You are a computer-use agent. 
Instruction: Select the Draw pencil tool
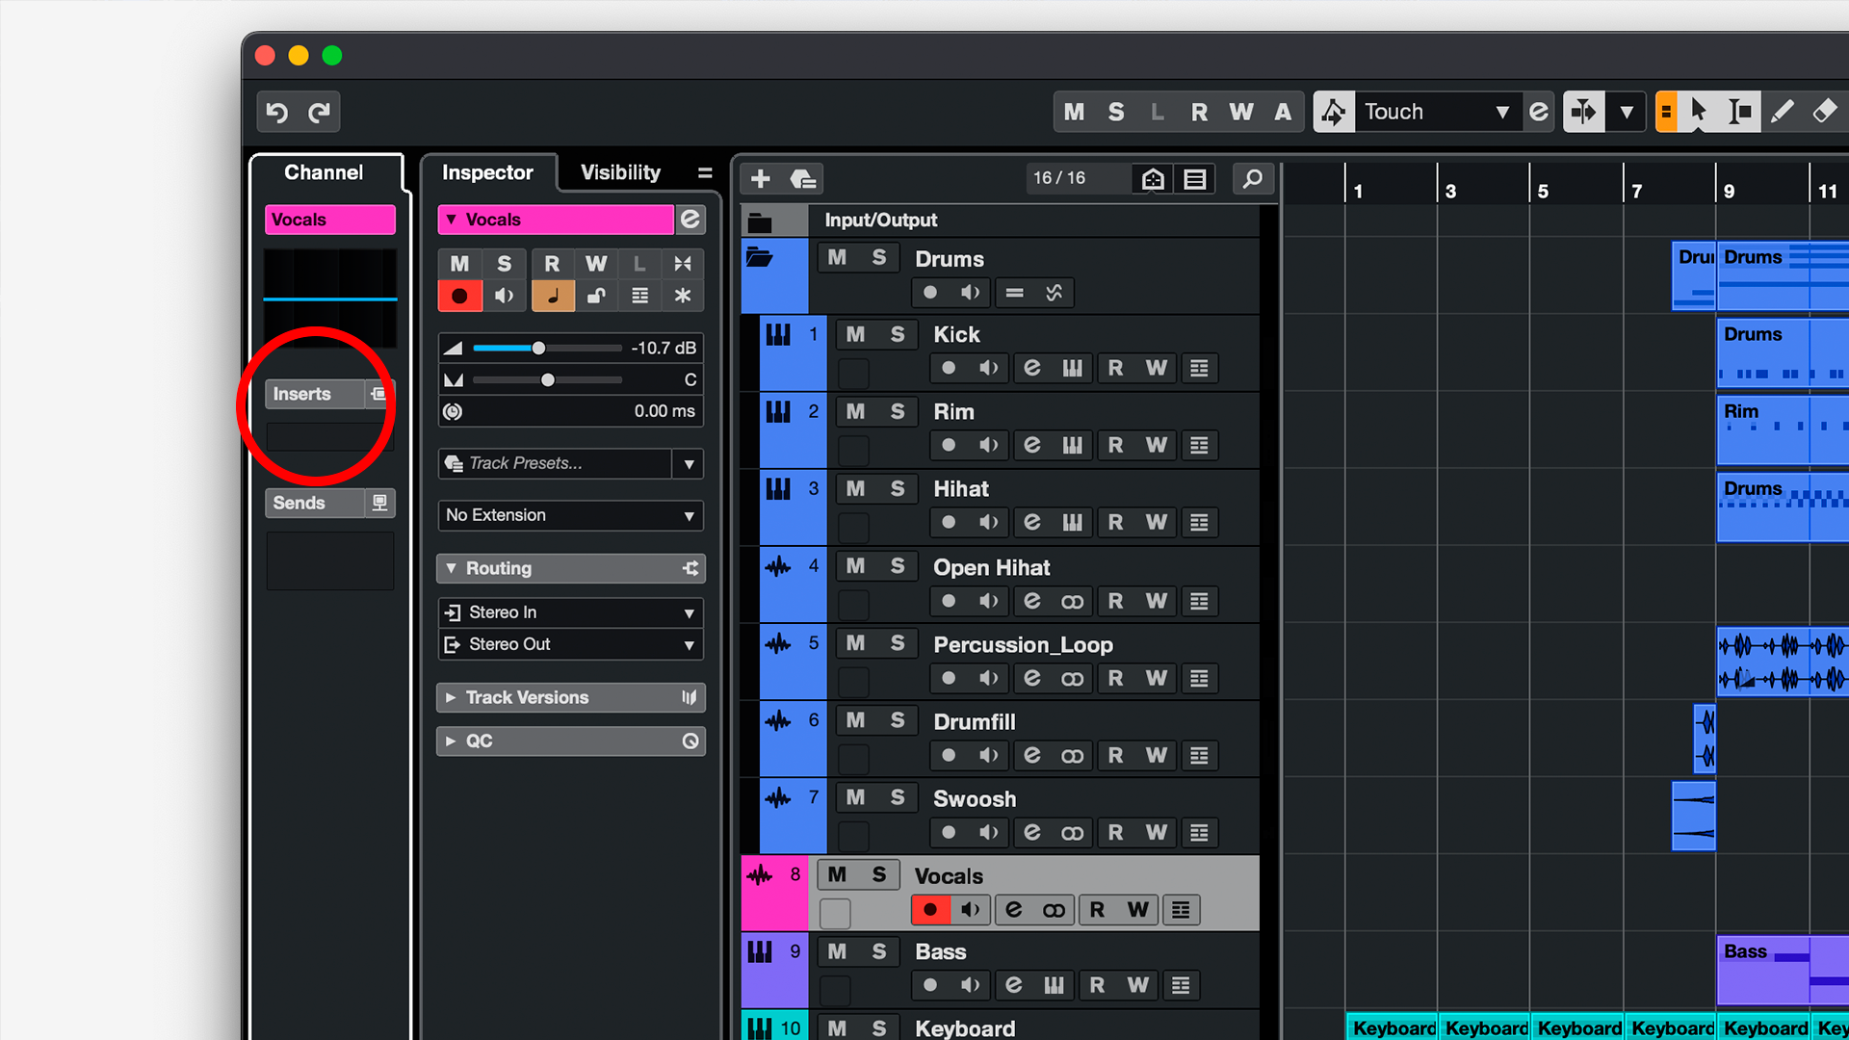point(1783,112)
